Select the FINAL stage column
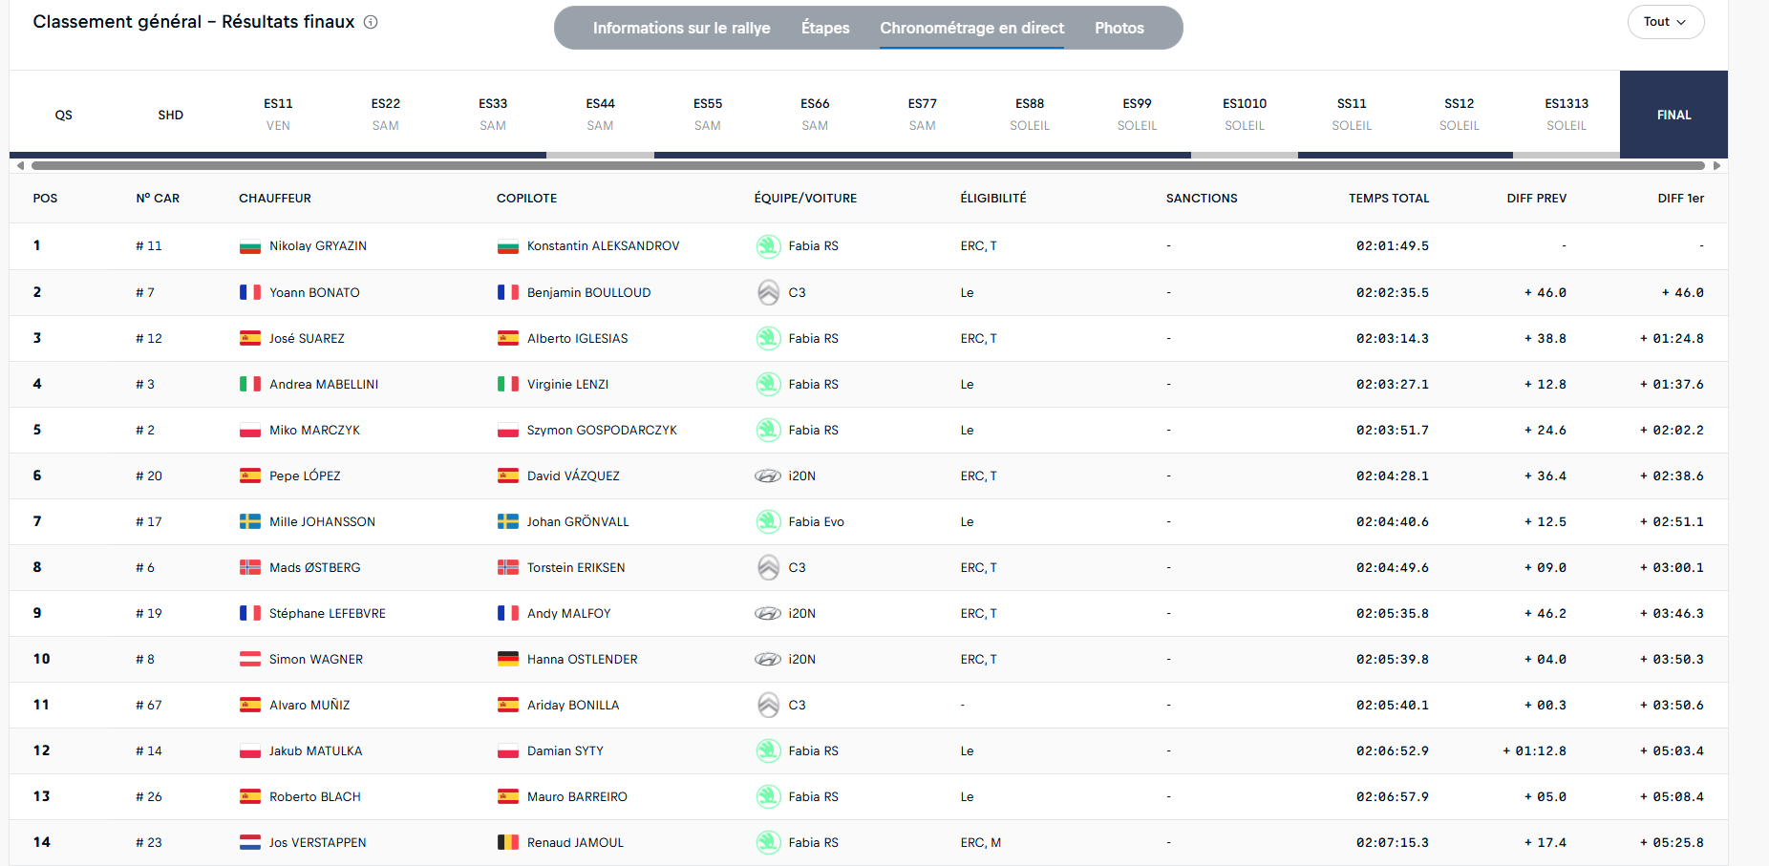Screen dimensions: 1769x866 [1673, 115]
